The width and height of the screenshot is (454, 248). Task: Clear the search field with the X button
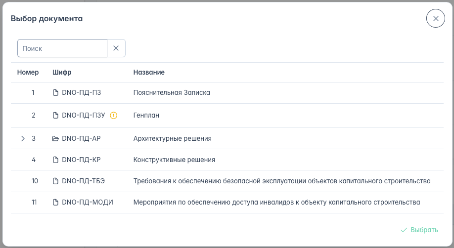[x=116, y=48]
